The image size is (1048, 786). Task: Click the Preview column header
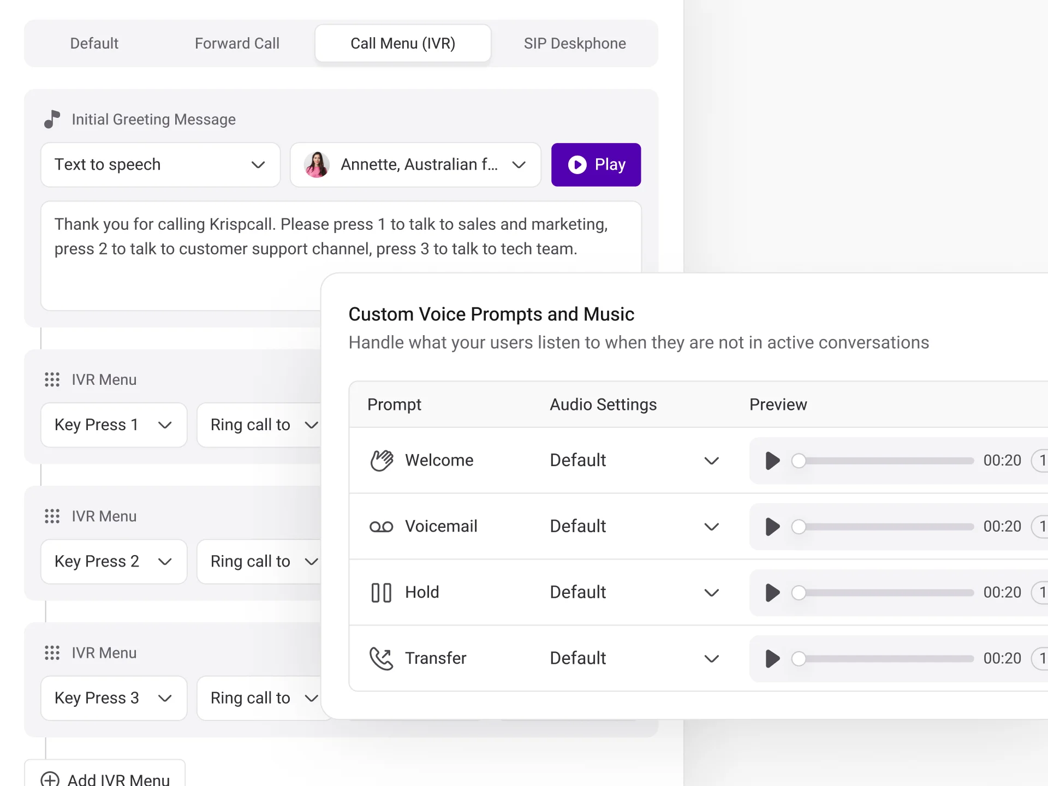pyautogui.click(x=778, y=404)
